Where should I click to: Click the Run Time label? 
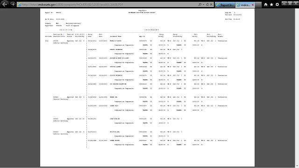[228, 19]
